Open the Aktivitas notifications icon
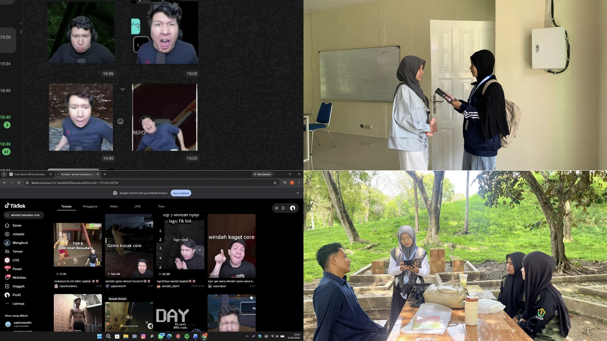 click(7, 277)
